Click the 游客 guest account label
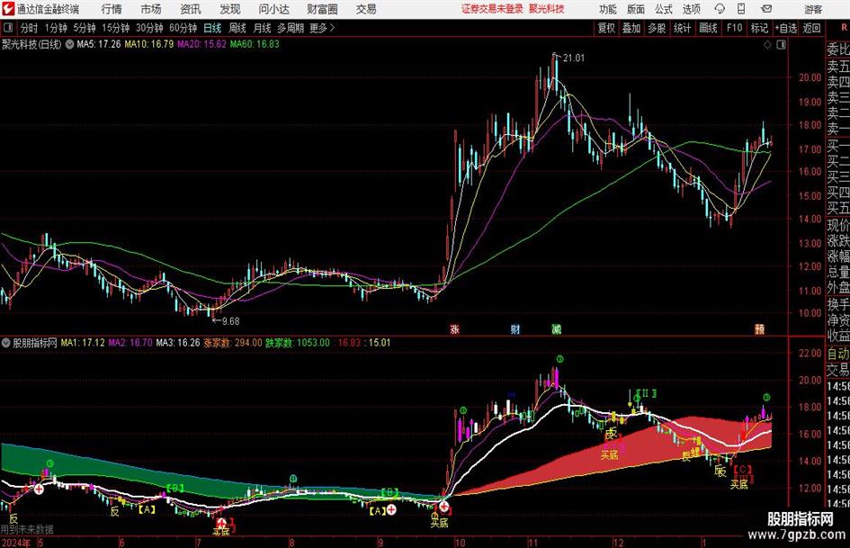 click(812, 9)
